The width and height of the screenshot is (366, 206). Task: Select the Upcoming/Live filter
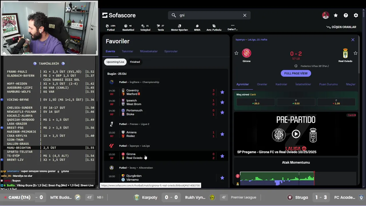(115, 62)
